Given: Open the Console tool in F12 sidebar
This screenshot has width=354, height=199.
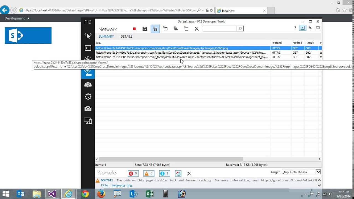Looking at the screenshot, I should coord(88,48).
